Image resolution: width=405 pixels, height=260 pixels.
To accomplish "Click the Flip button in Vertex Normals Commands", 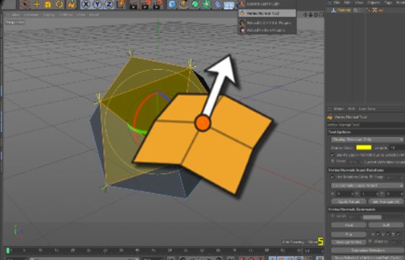I will click(349, 234).
